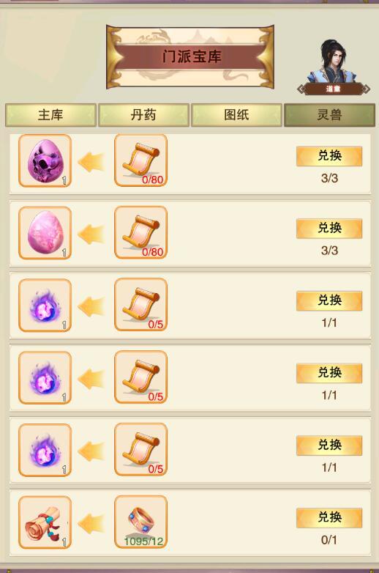
Task: Switch to the 主库 tab
Action: [x=50, y=115]
